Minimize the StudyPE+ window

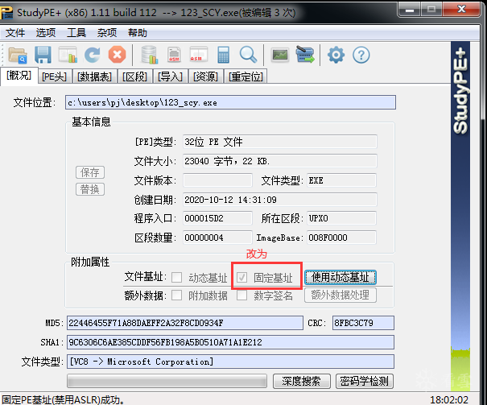tap(410, 10)
